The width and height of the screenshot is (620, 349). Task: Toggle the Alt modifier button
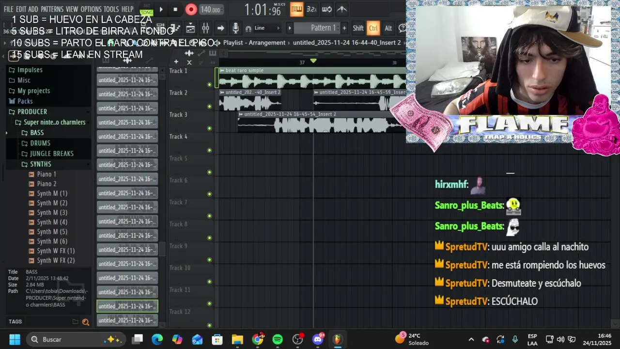(x=388, y=28)
